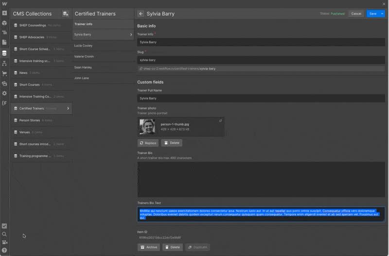
Task: Open the Navigator panel in sidebar
Action: click(x=4, y=33)
